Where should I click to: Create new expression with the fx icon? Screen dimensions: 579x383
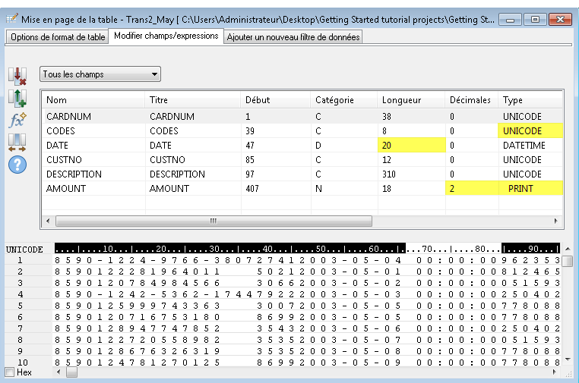(x=17, y=120)
